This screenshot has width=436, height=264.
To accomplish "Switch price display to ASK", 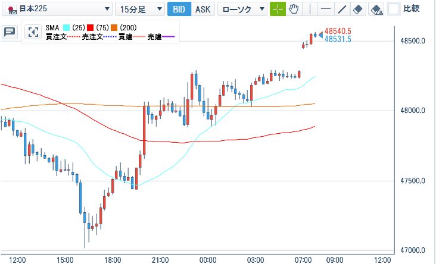I will click(203, 9).
